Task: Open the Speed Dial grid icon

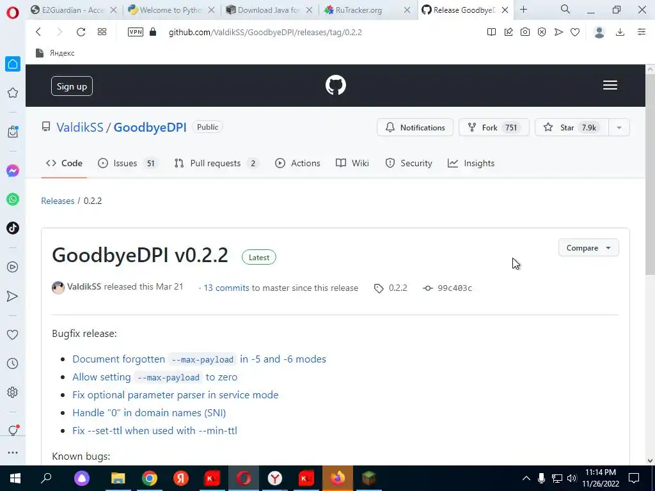Action: click(x=102, y=32)
